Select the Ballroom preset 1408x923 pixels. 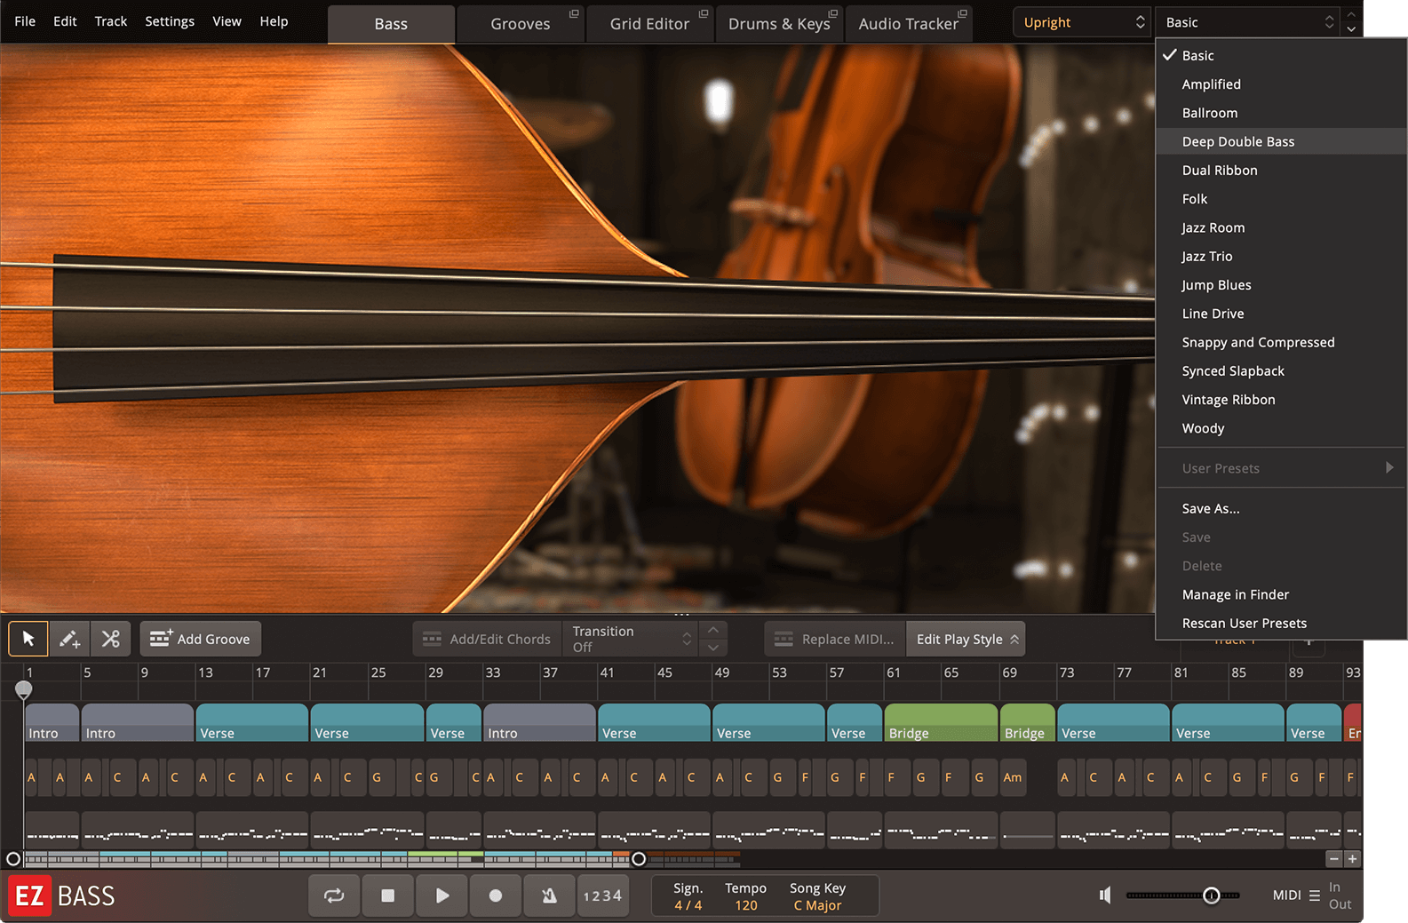(x=1281, y=113)
